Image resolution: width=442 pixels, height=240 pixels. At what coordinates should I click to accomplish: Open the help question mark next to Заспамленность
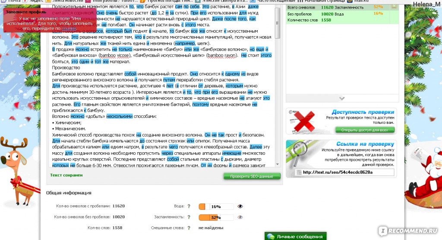(x=189, y=217)
